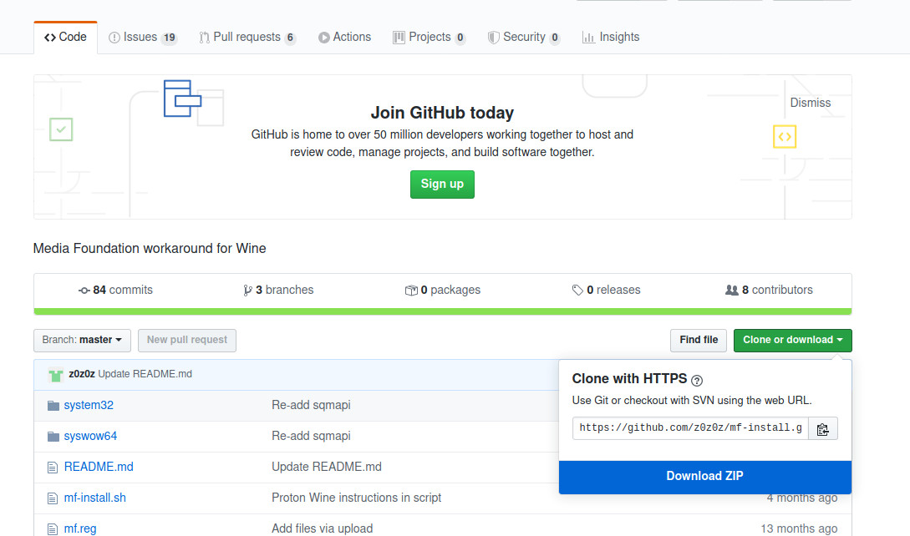This screenshot has width=910, height=536.
Task: Go to the Actions tab
Action: click(x=345, y=37)
